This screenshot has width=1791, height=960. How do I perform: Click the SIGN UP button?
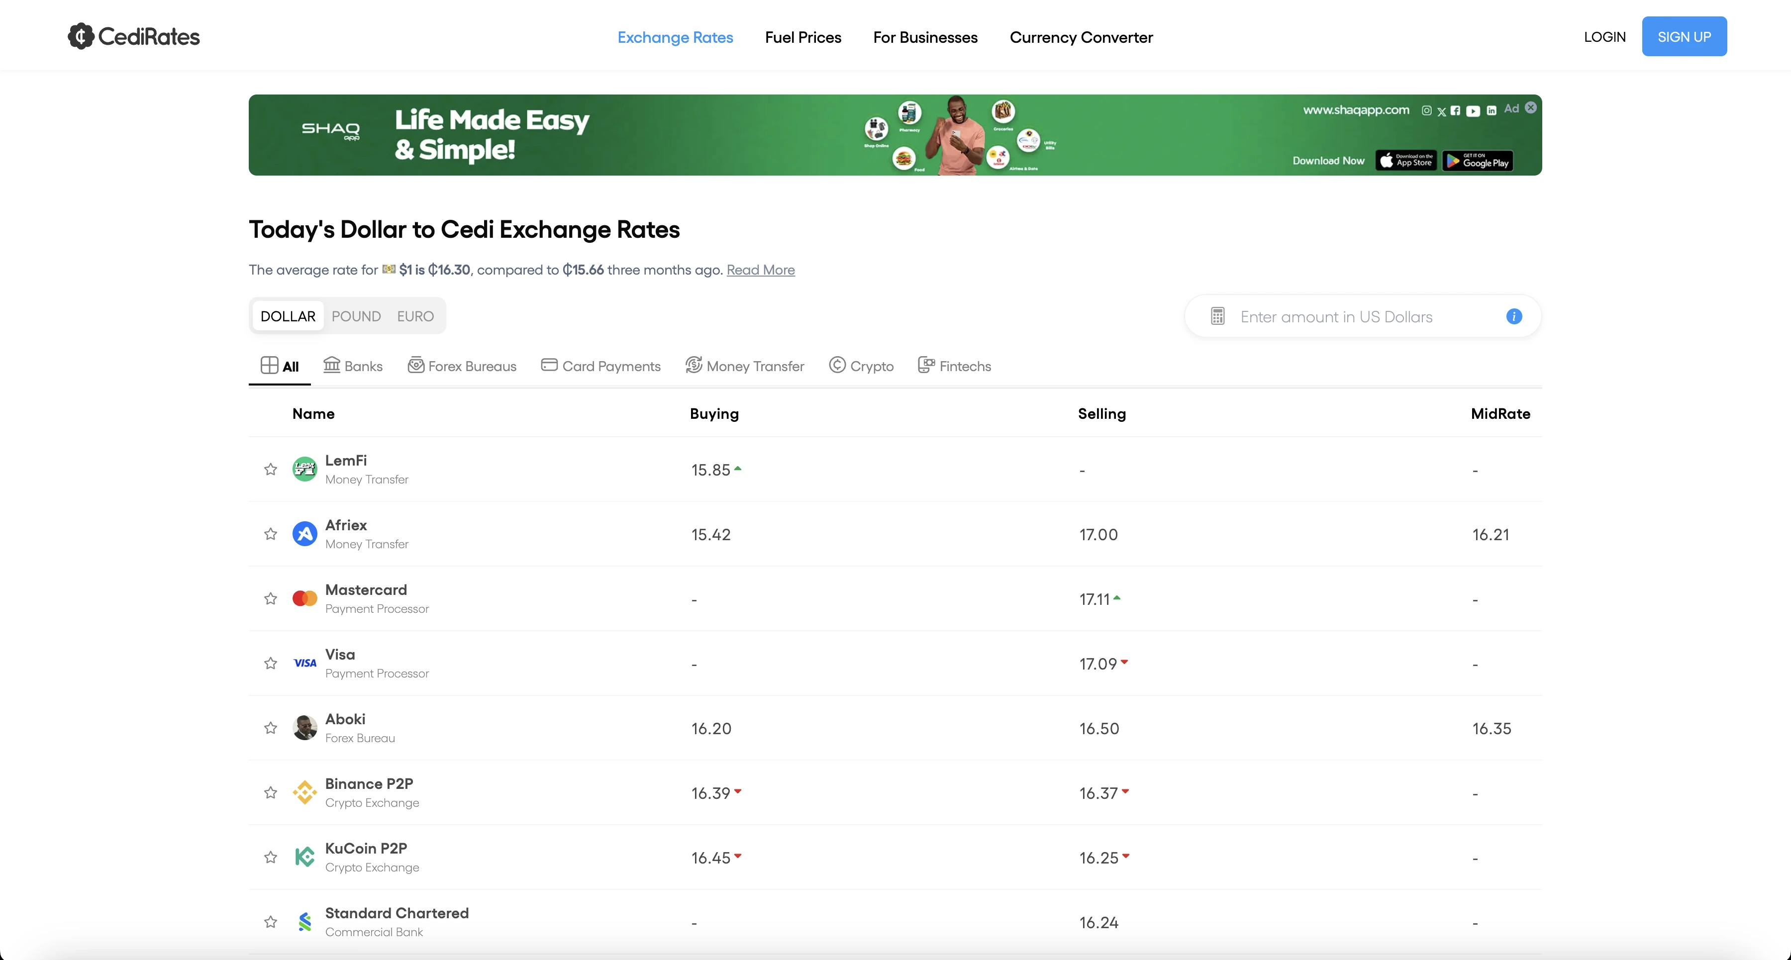[x=1684, y=36]
